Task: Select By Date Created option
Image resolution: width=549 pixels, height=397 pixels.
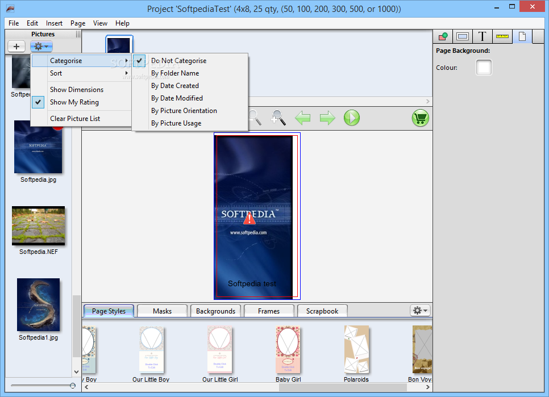Action: pyautogui.click(x=190, y=86)
